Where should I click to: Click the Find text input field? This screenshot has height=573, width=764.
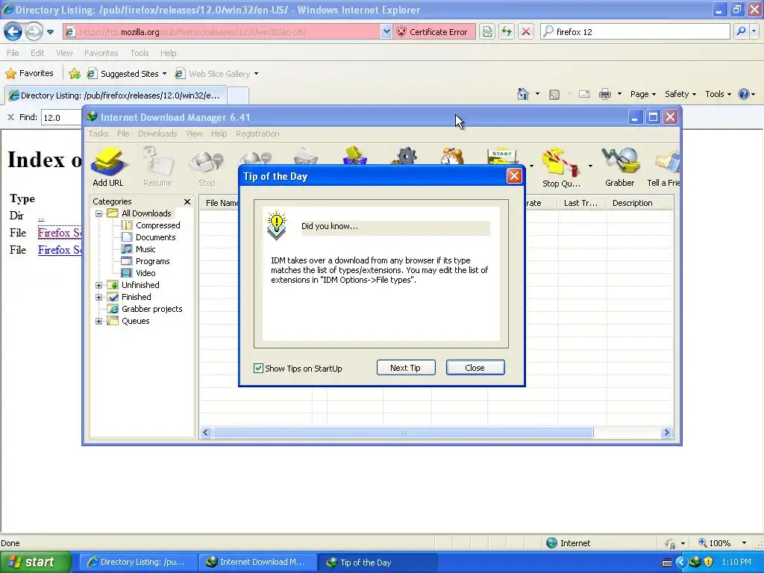tap(61, 117)
